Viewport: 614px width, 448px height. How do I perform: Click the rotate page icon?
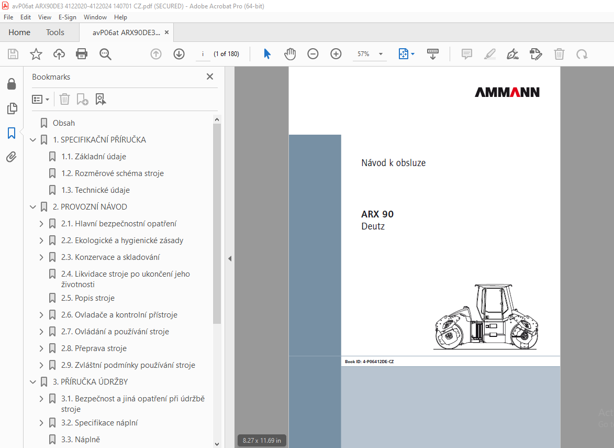[582, 54]
